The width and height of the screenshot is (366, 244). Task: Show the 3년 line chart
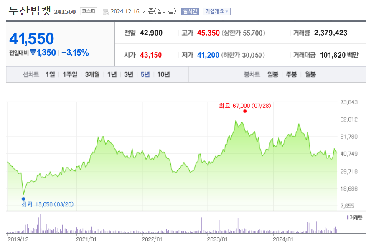point(129,74)
